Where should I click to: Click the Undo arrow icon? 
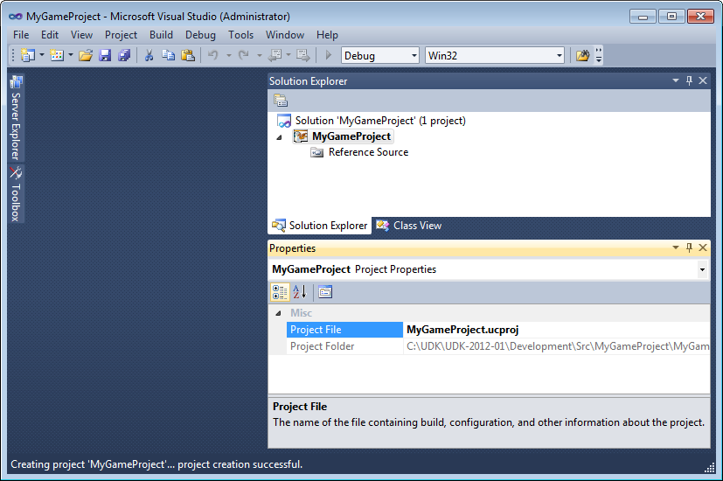click(212, 55)
